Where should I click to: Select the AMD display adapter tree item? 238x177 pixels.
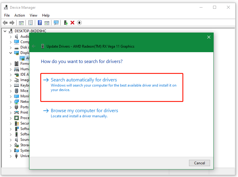point(24,58)
